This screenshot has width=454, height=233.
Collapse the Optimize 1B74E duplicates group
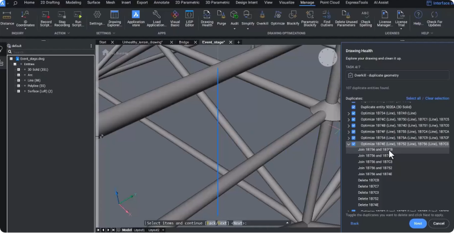coord(348,144)
